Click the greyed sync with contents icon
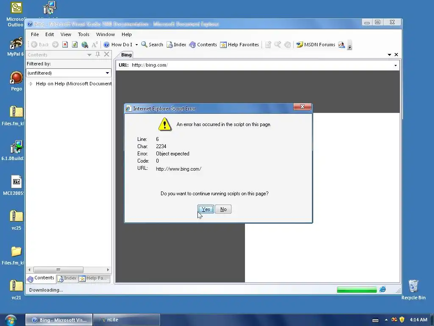This screenshot has height=326, width=434. point(288,45)
